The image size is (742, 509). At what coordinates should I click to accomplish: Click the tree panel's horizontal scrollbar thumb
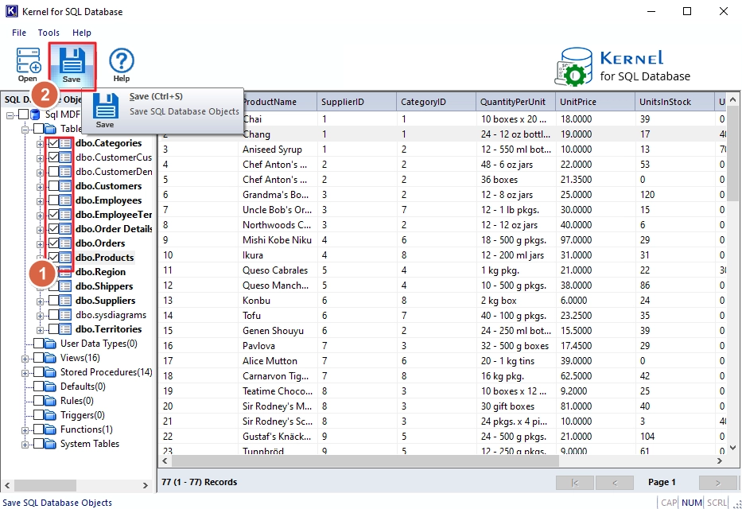[x=45, y=485]
